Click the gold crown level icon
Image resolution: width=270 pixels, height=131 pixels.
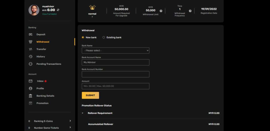pyautogui.click(x=92, y=7)
